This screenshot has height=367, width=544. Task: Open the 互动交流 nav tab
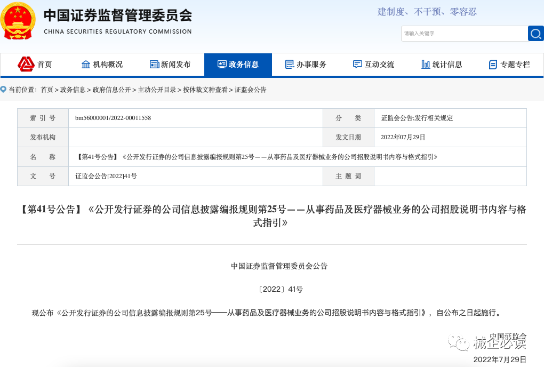tap(374, 65)
